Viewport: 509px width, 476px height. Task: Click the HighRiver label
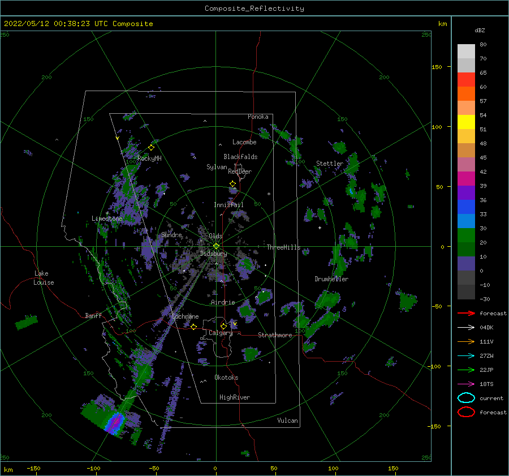tap(234, 397)
